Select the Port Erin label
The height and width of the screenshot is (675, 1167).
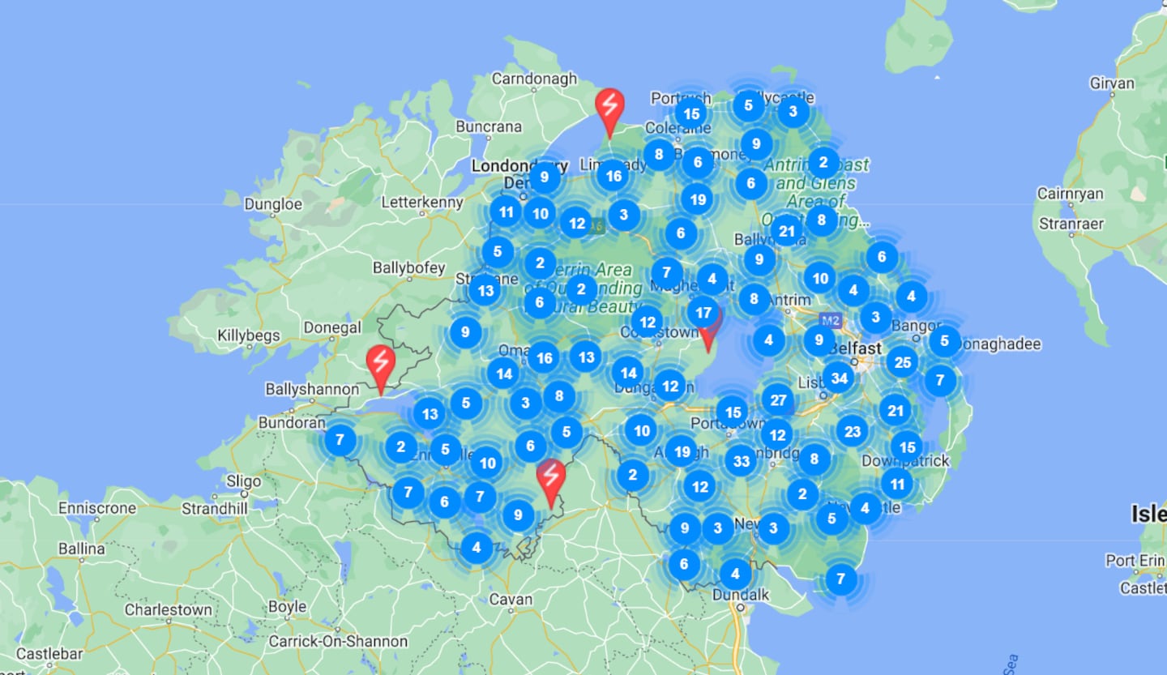tap(1136, 561)
